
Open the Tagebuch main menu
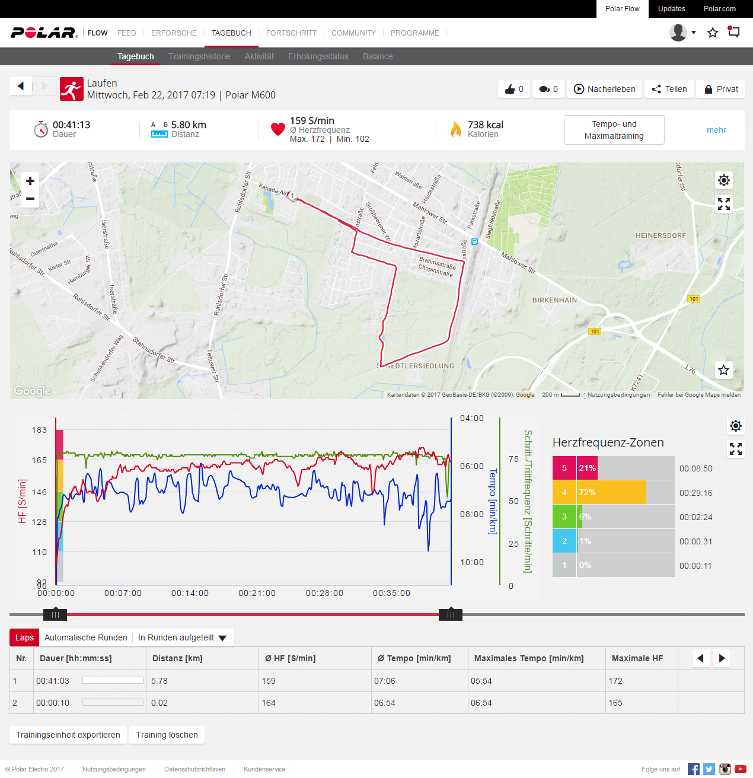231,33
